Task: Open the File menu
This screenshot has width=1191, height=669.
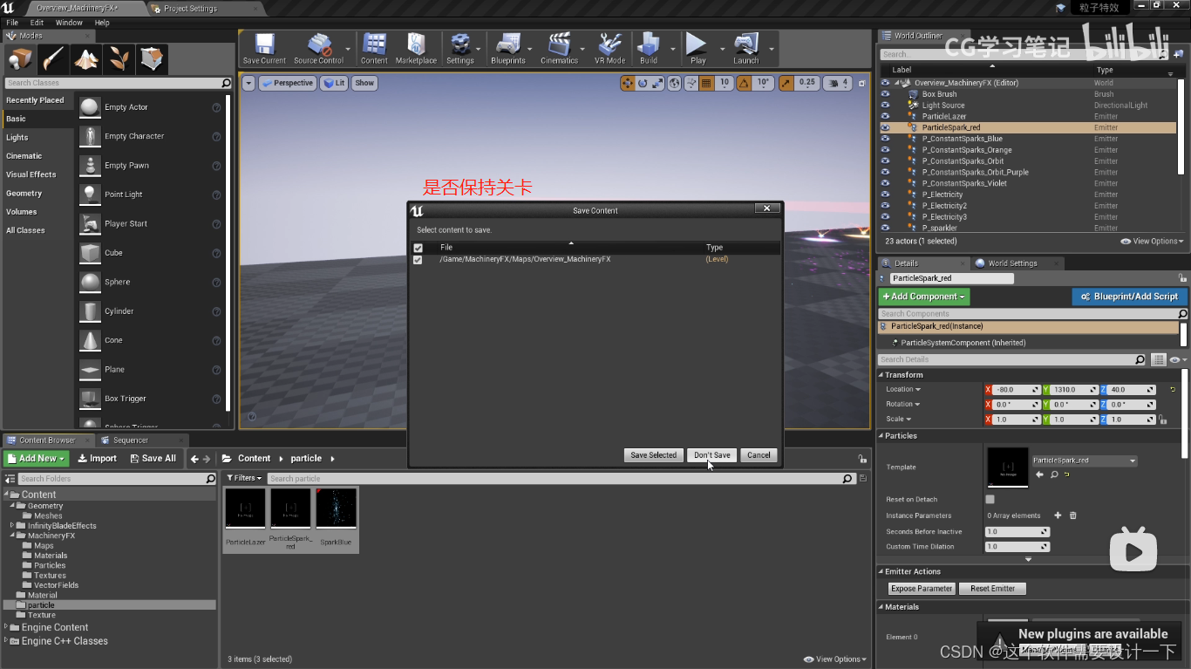Action: click(12, 23)
